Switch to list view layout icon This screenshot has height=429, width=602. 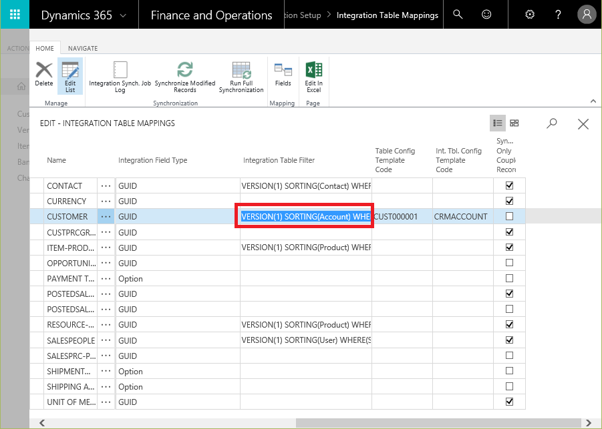click(x=498, y=123)
